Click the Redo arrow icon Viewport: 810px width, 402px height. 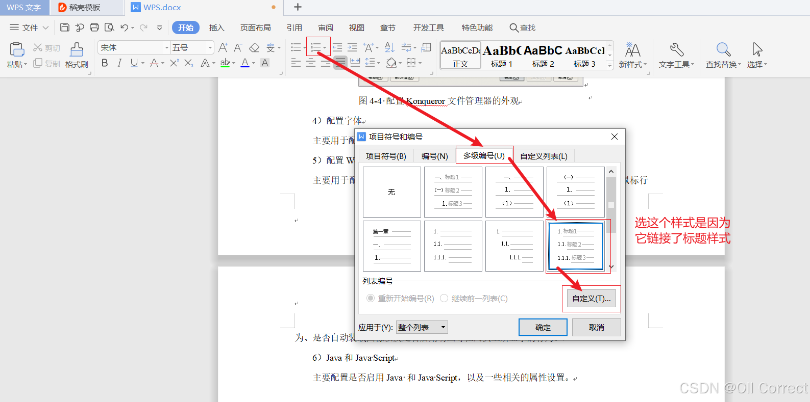click(x=143, y=28)
